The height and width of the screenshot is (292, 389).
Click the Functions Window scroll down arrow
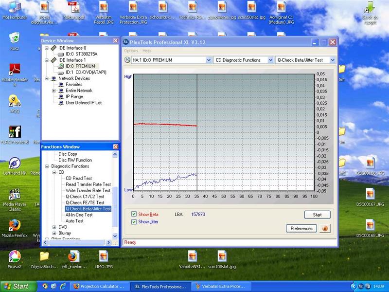point(115,236)
